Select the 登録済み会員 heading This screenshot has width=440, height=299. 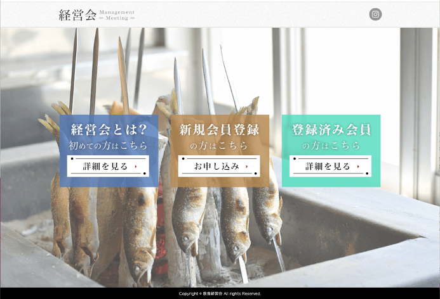click(331, 130)
